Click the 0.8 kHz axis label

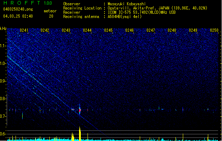pyautogui.click(x=3, y=99)
